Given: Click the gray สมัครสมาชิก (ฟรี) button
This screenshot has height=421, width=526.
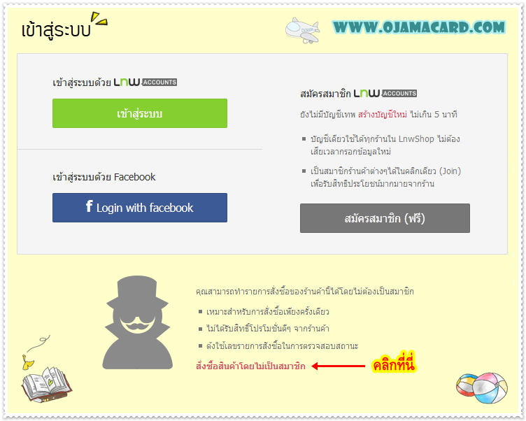Looking at the screenshot, I should (385, 218).
